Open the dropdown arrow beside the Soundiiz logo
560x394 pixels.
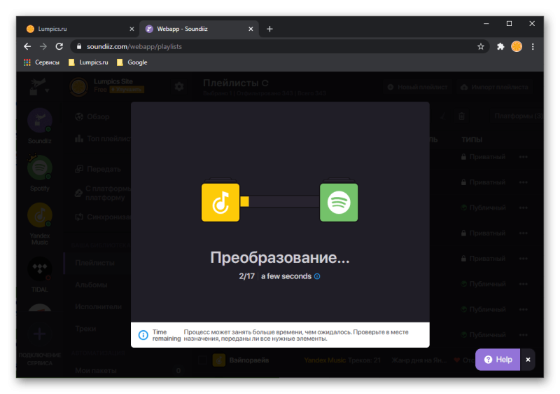coord(47,91)
